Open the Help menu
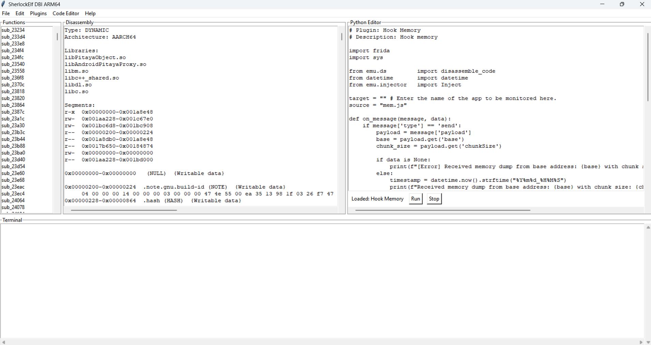The image size is (651, 345). click(90, 13)
